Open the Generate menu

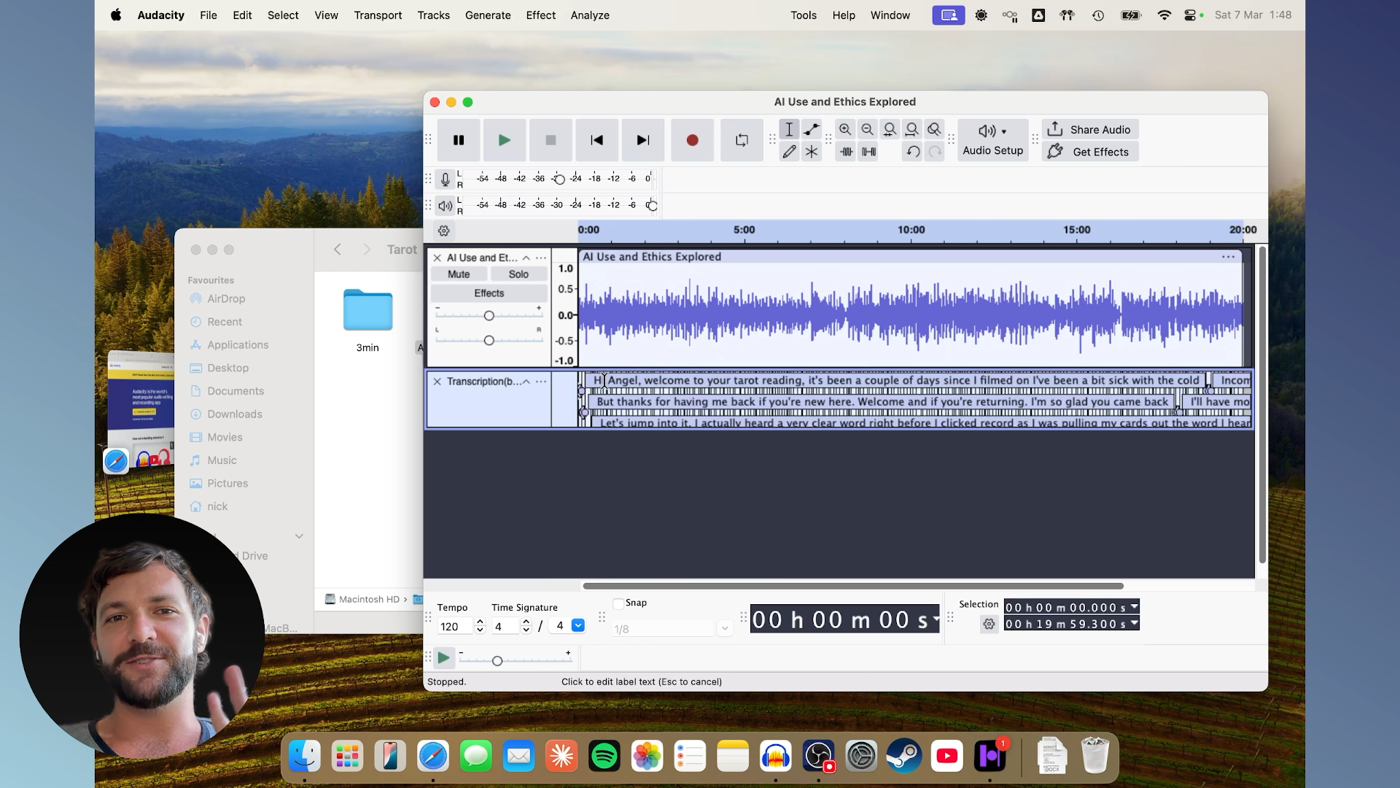(x=488, y=15)
